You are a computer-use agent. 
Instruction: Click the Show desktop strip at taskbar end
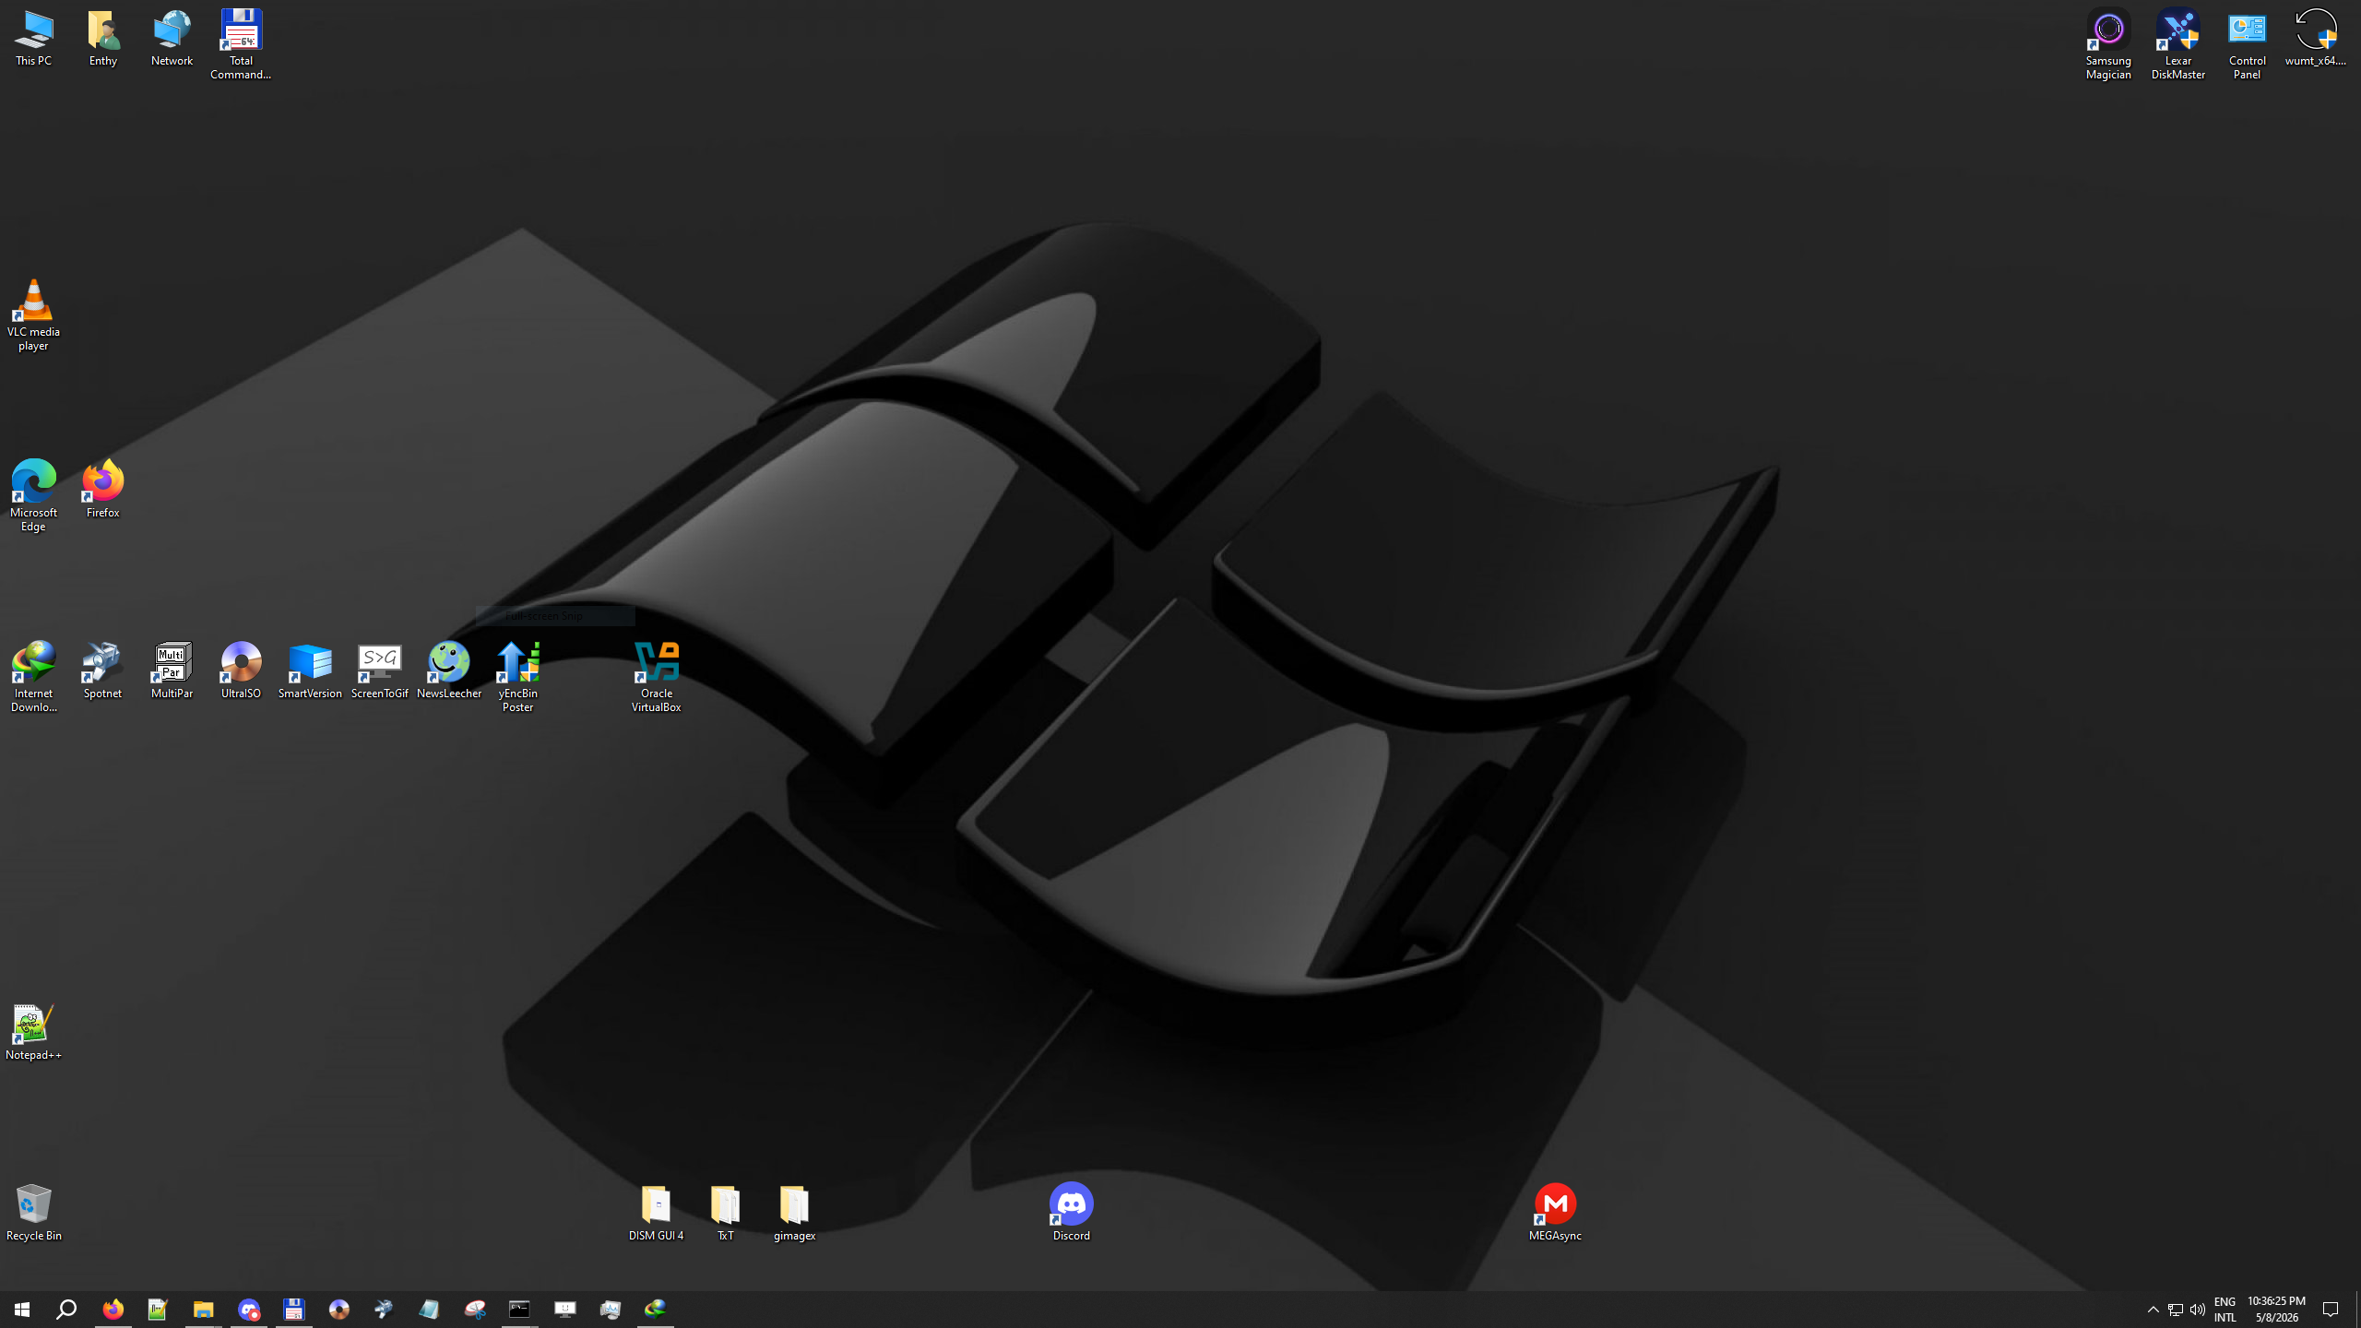[2357, 1310]
